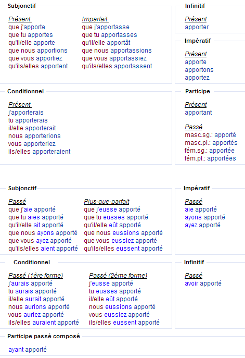Screen dimensions: 245x358
Task: Select 'que nous apportions' form
Action: [x=38, y=51]
